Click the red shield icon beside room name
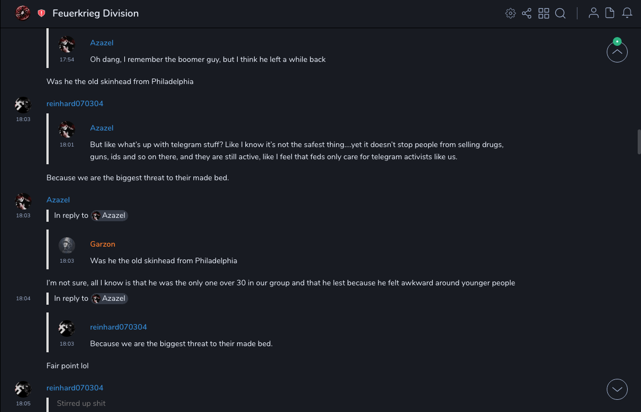Image resolution: width=641 pixels, height=412 pixels. 41,13
